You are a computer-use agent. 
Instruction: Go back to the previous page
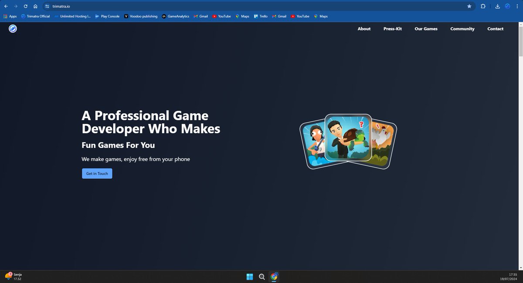(x=6, y=6)
